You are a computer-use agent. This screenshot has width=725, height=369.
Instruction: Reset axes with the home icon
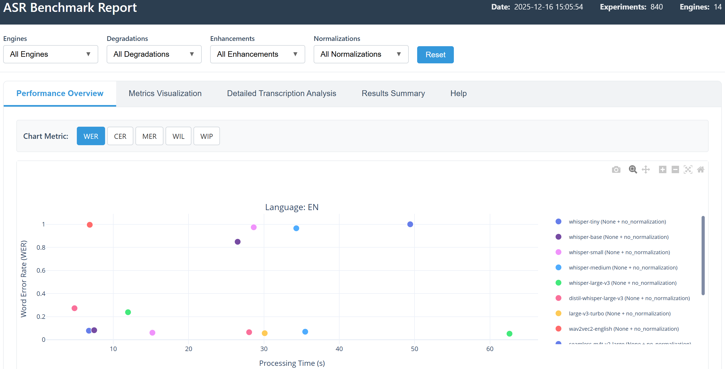tap(700, 169)
